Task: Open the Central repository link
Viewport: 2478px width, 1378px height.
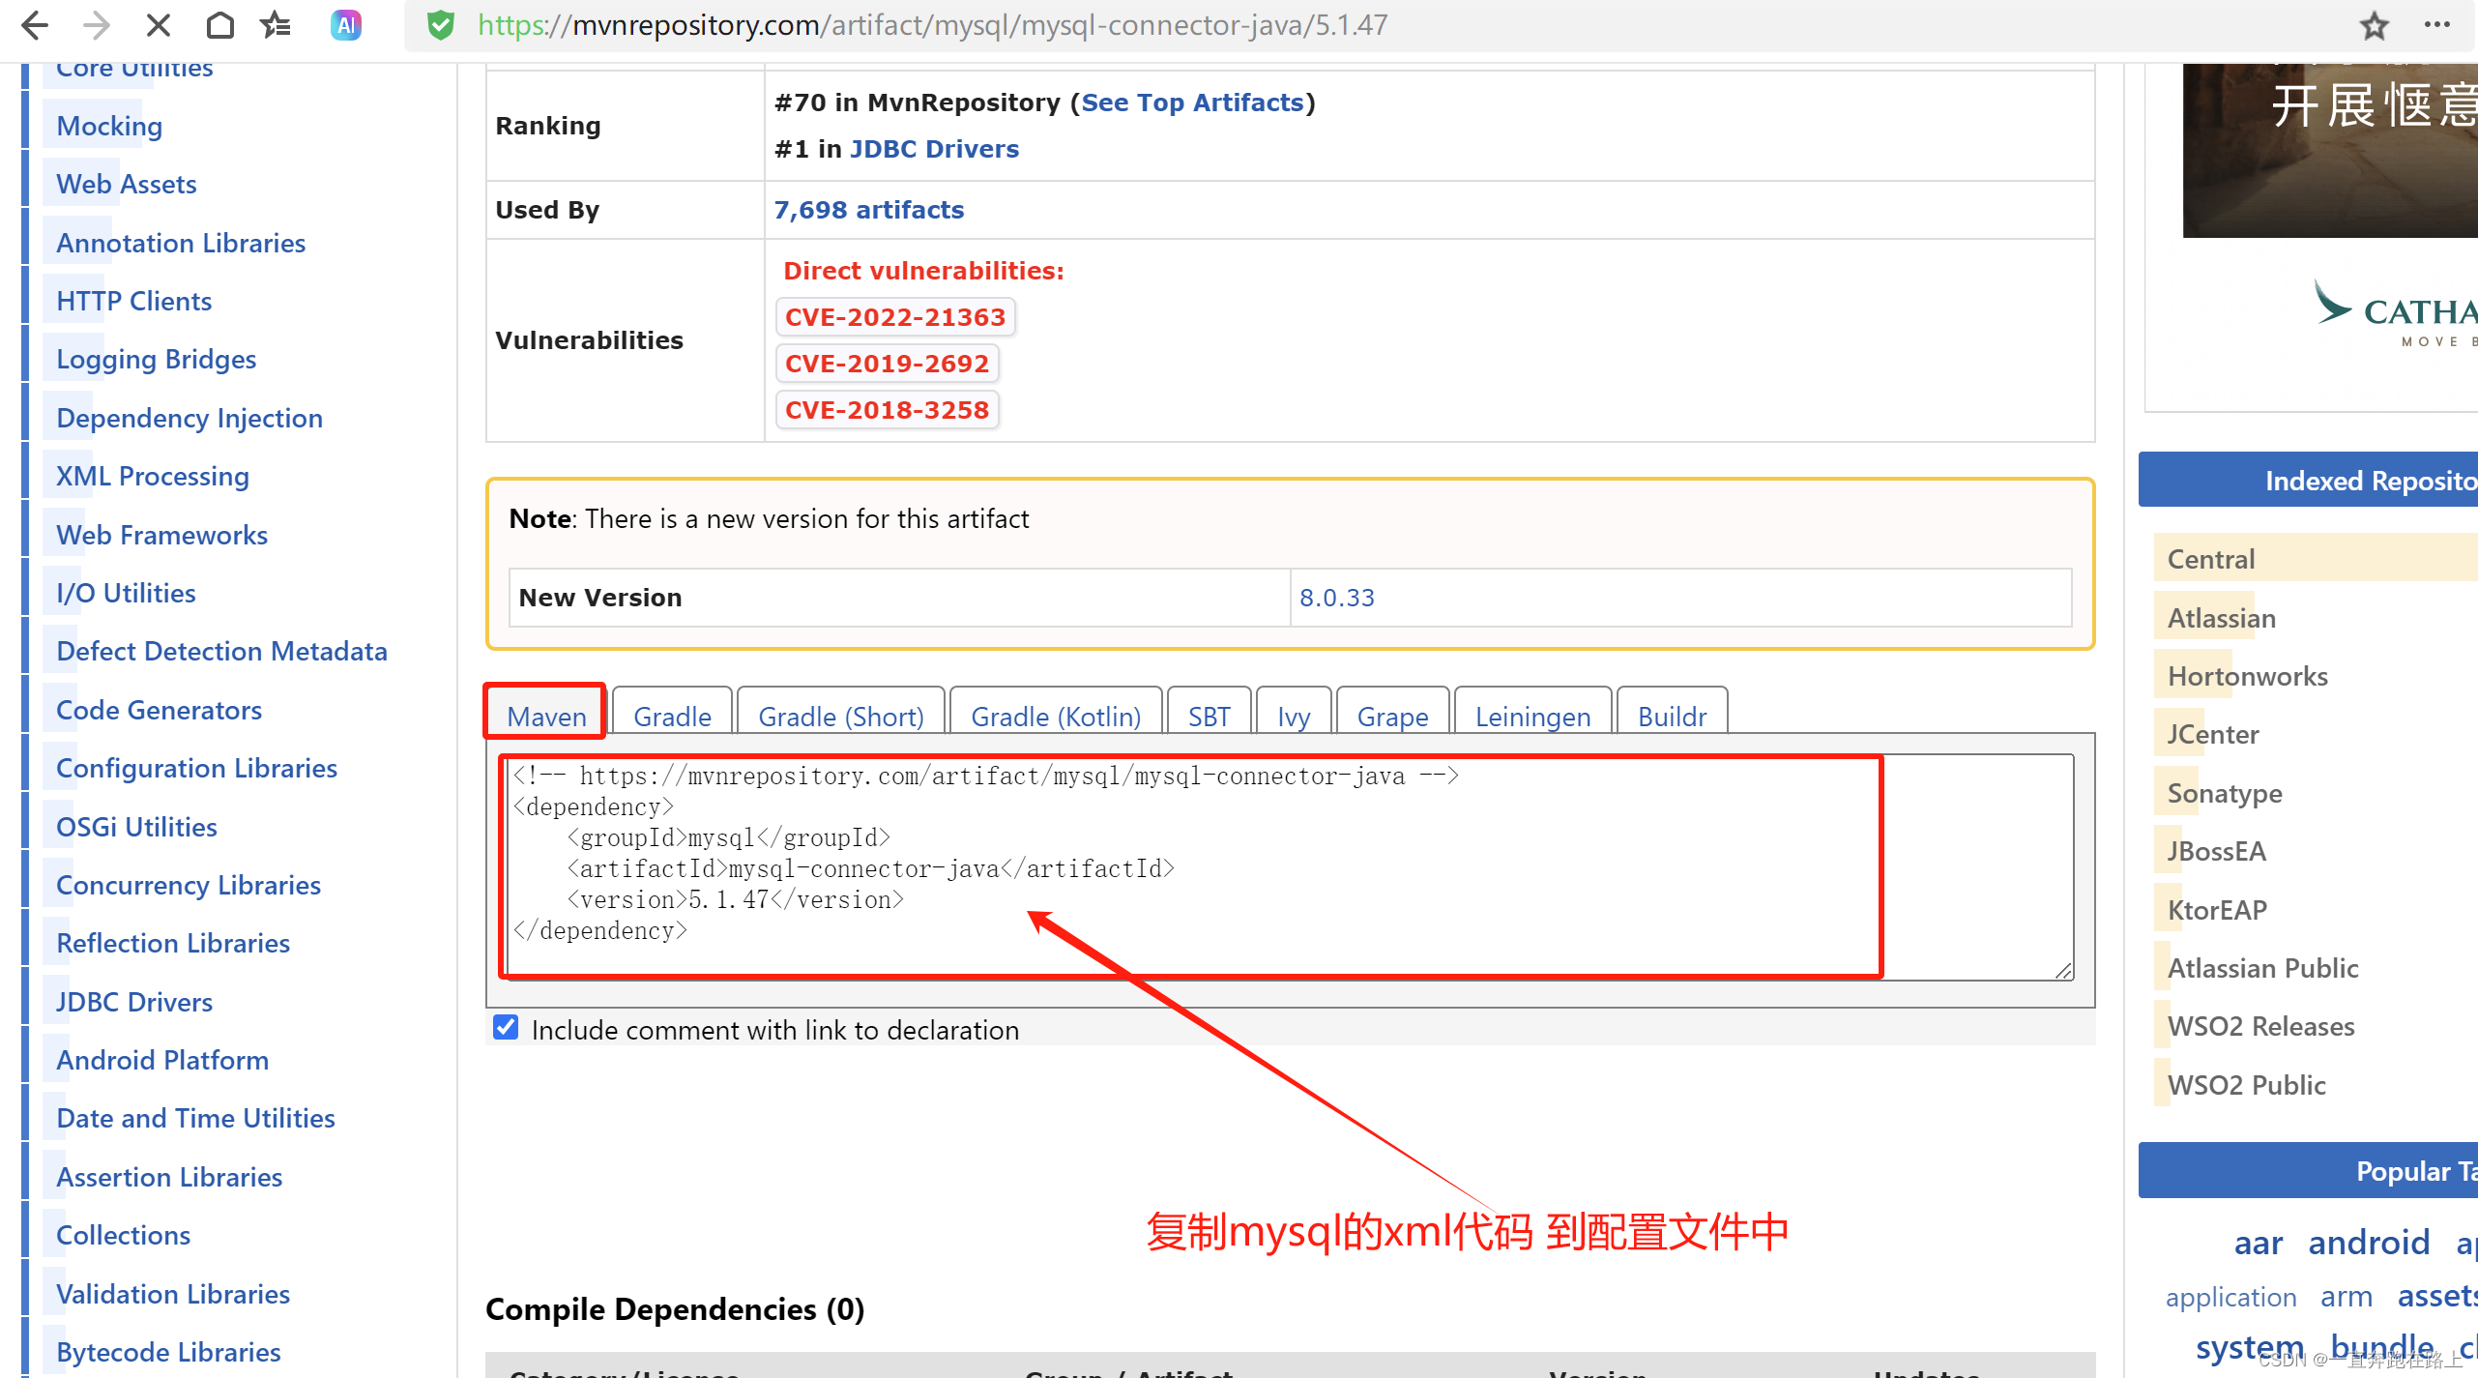Action: click(2210, 559)
